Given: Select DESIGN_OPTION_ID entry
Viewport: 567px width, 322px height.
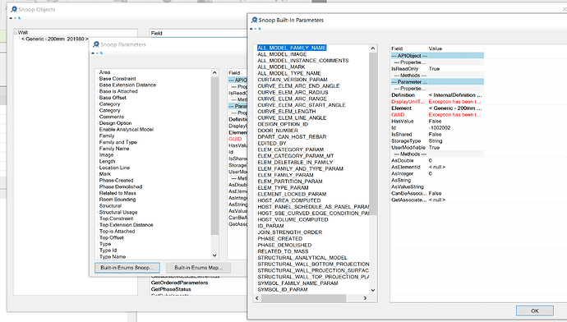Looking at the screenshot, I should [283, 124].
